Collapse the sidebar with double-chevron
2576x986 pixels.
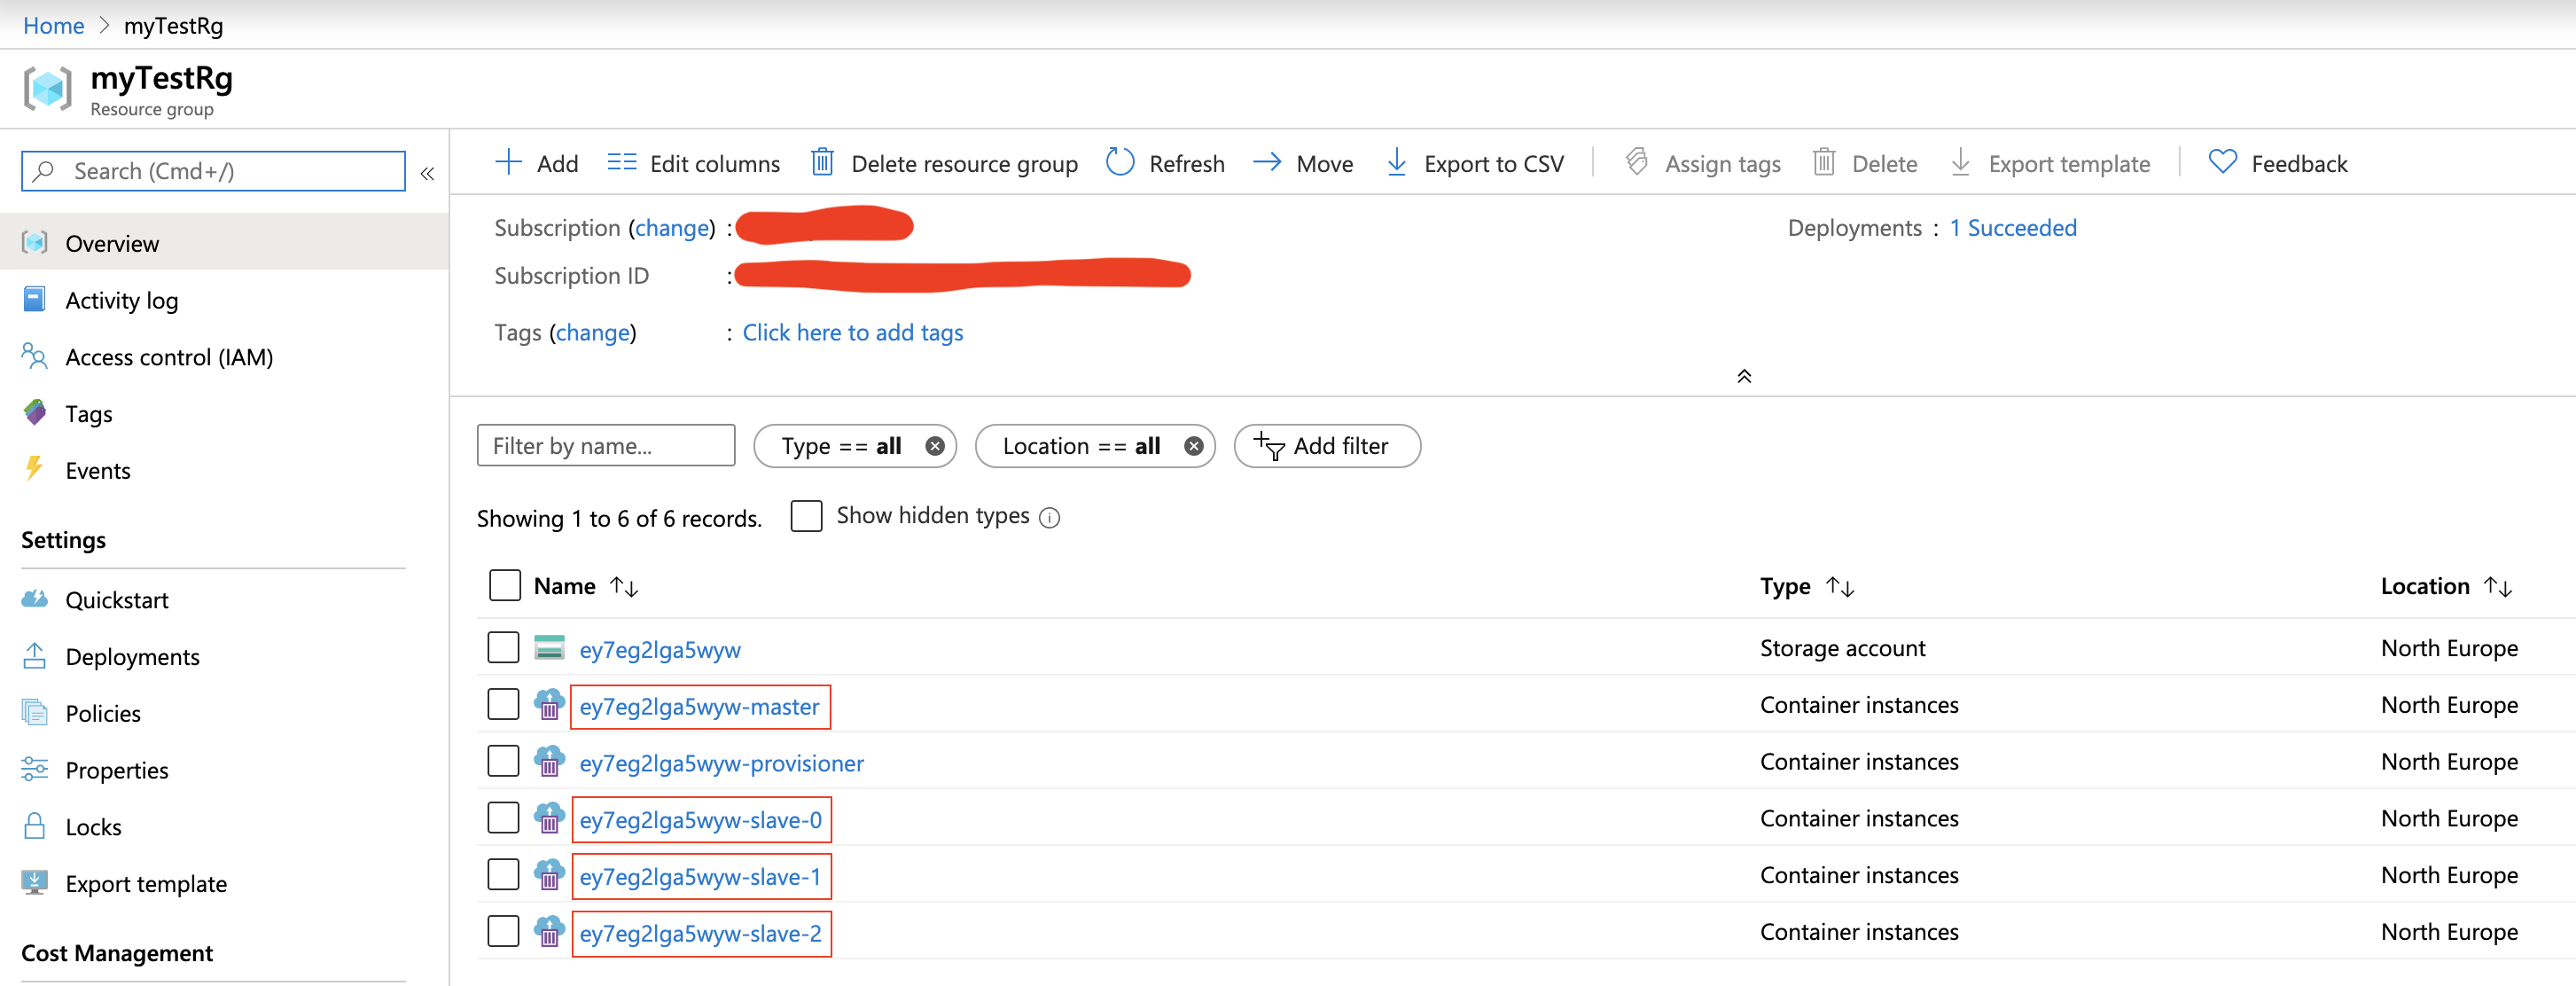pyautogui.click(x=427, y=173)
